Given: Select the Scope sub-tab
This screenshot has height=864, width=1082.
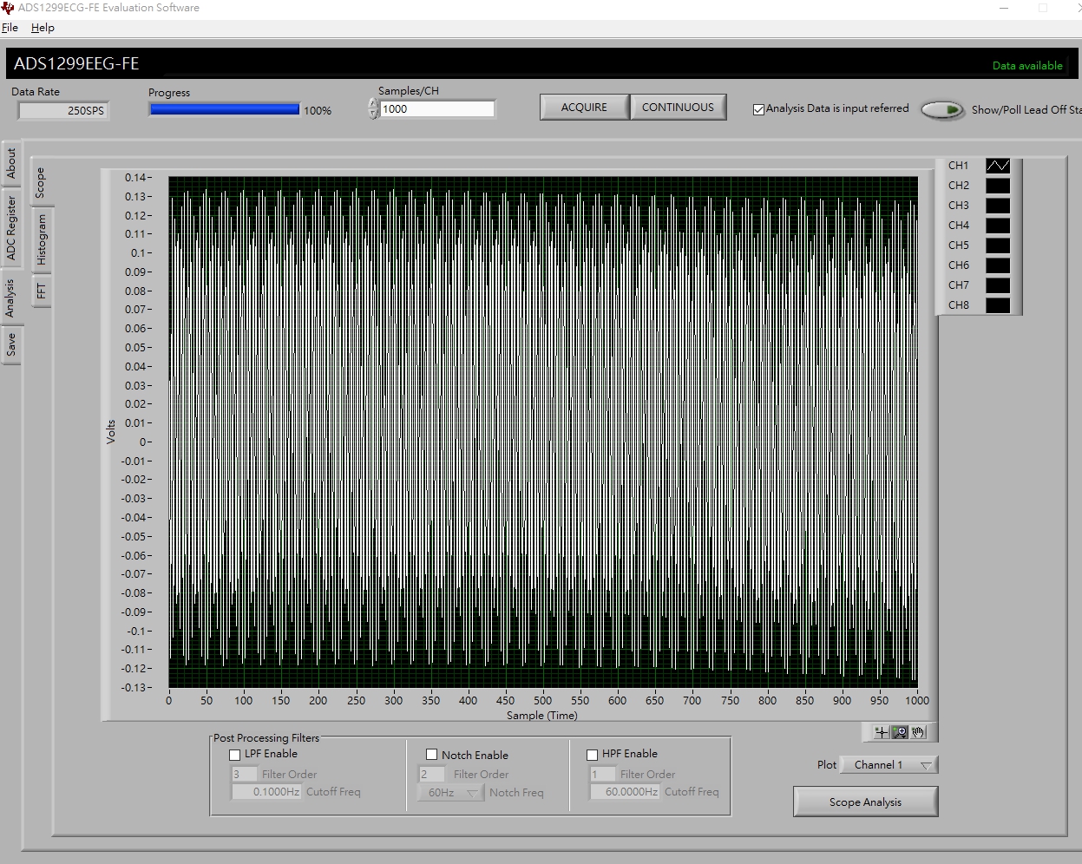Looking at the screenshot, I should 40,182.
